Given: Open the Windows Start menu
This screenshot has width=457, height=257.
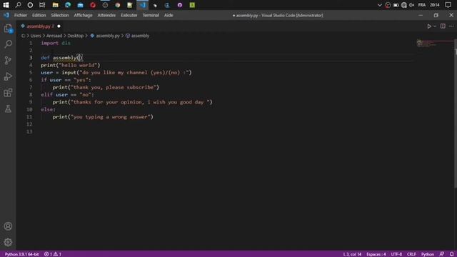Looking at the screenshot, I should coord(6,5).
